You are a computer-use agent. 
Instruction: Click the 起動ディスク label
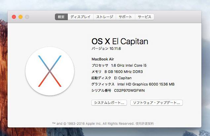click(x=101, y=78)
